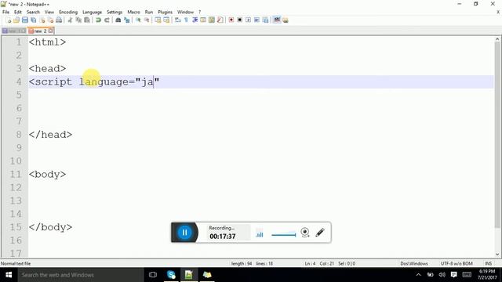
Task: Click the Paste toolbar icon
Action: coord(87,20)
